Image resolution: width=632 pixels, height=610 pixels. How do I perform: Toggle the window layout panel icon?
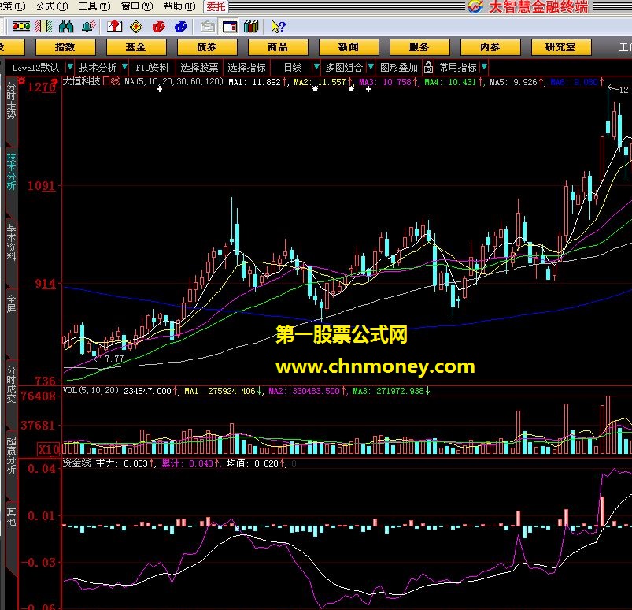point(229,27)
